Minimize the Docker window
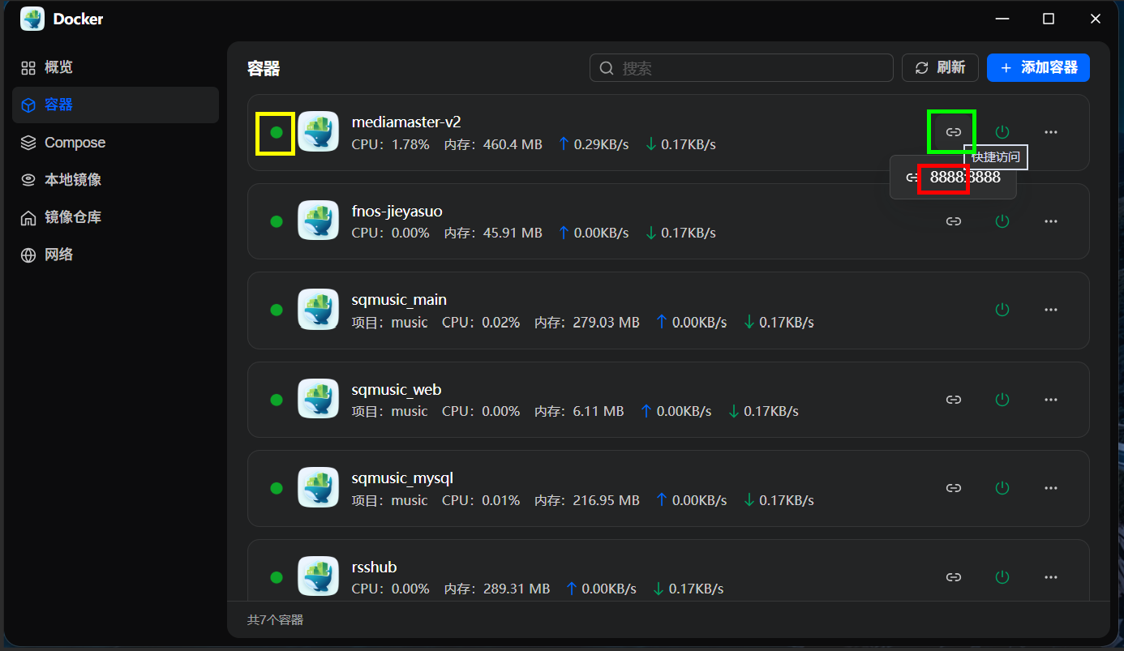This screenshot has width=1124, height=651. pyautogui.click(x=1002, y=19)
